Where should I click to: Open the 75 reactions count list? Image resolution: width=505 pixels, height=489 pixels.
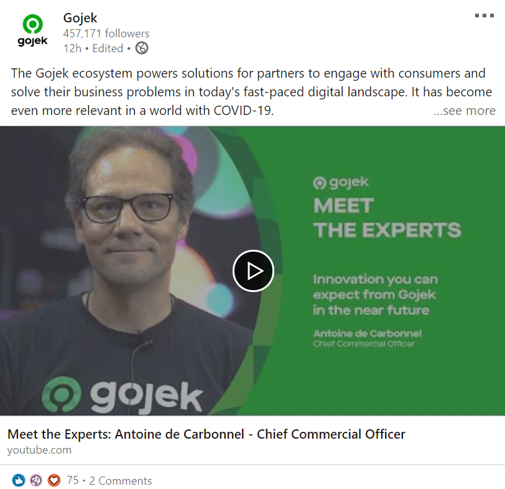click(x=73, y=480)
